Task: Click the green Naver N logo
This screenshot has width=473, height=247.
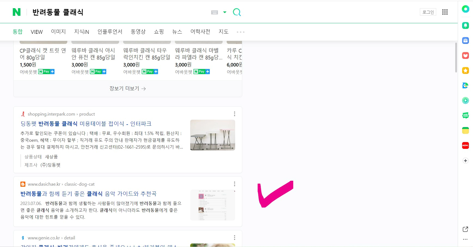Action: pos(17,12)
